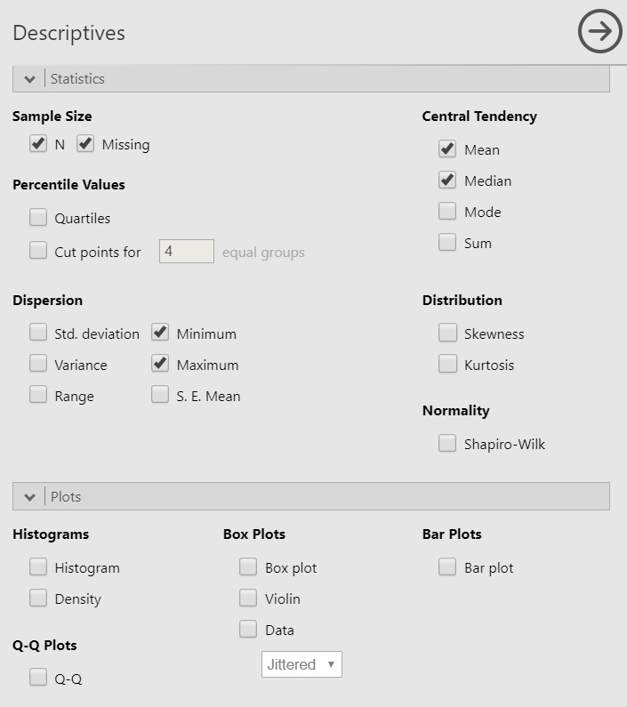This screenshot has height=707, width=627.
Task: Check the Bar plot option
Action: (447, 566)
